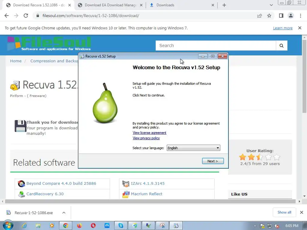The image size is (307, 230).
Task: Open IZArc 4.1.9.3145 link
Action: point(148,184)
